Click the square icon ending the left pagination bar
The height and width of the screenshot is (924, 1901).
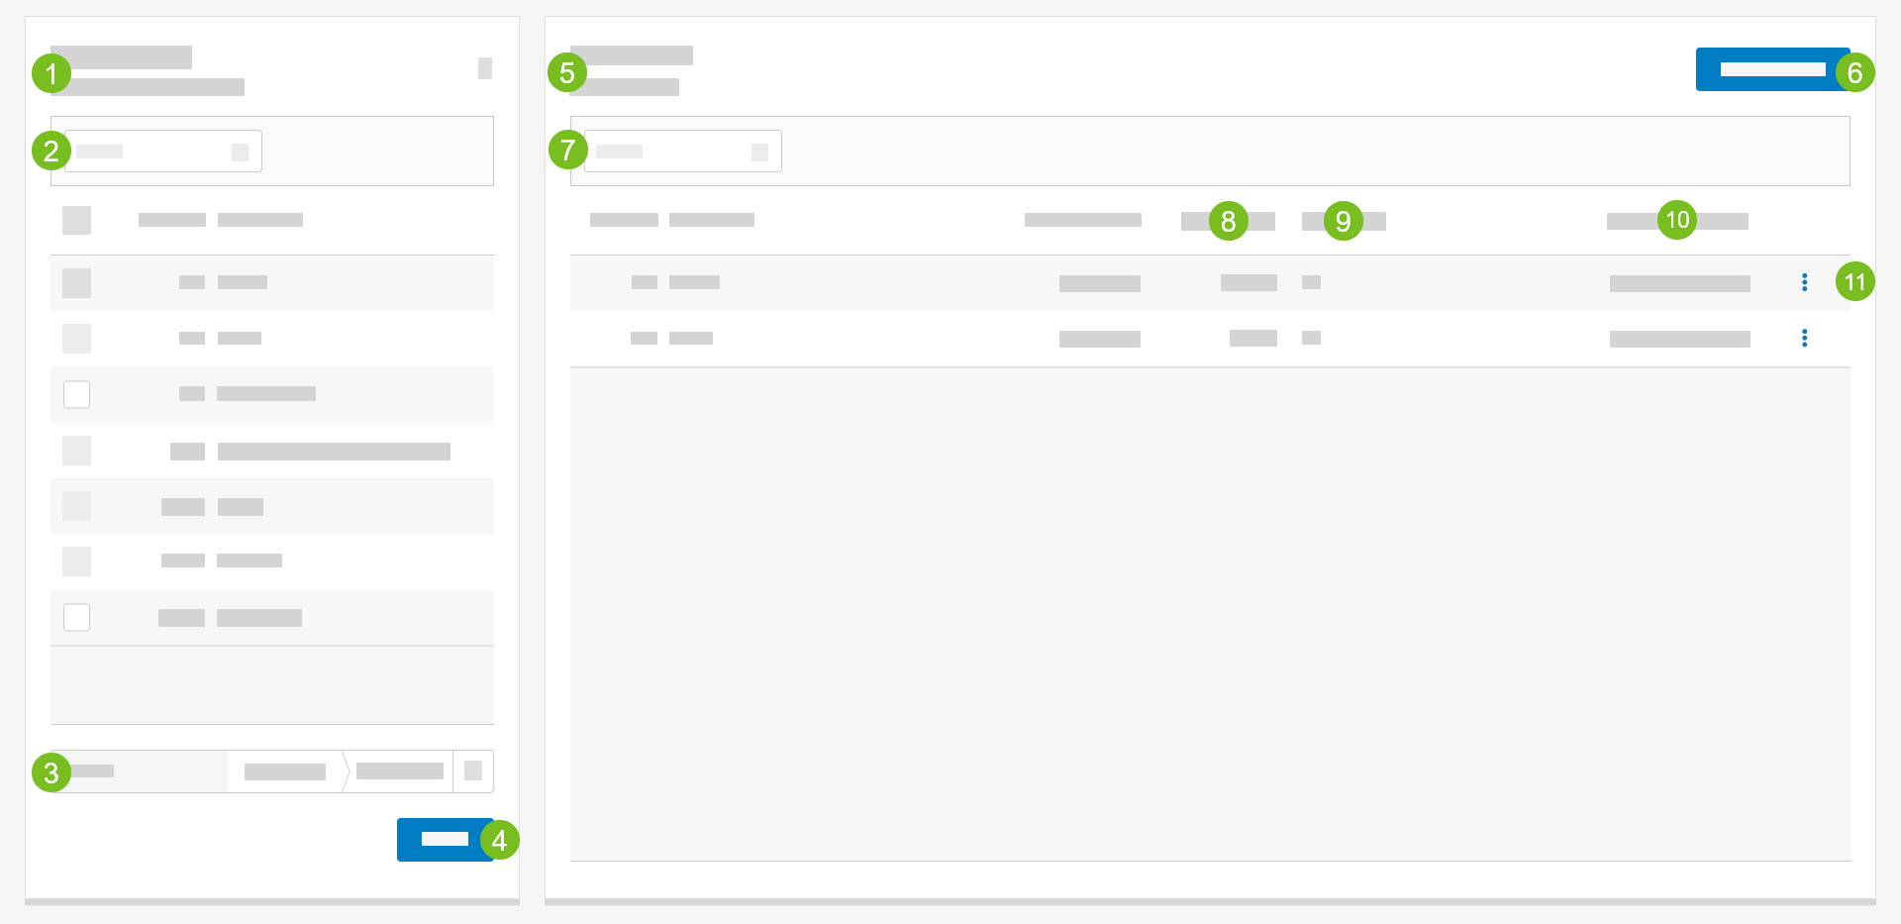point(473,770)
